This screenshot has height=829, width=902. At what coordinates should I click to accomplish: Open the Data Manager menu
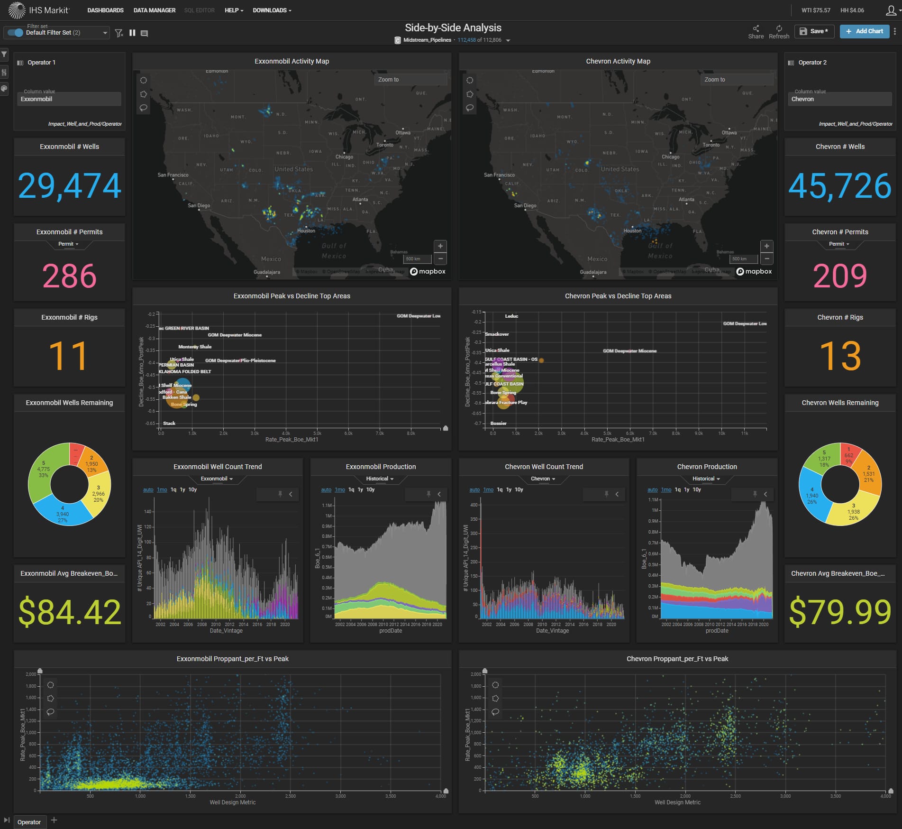coord(155,10)
